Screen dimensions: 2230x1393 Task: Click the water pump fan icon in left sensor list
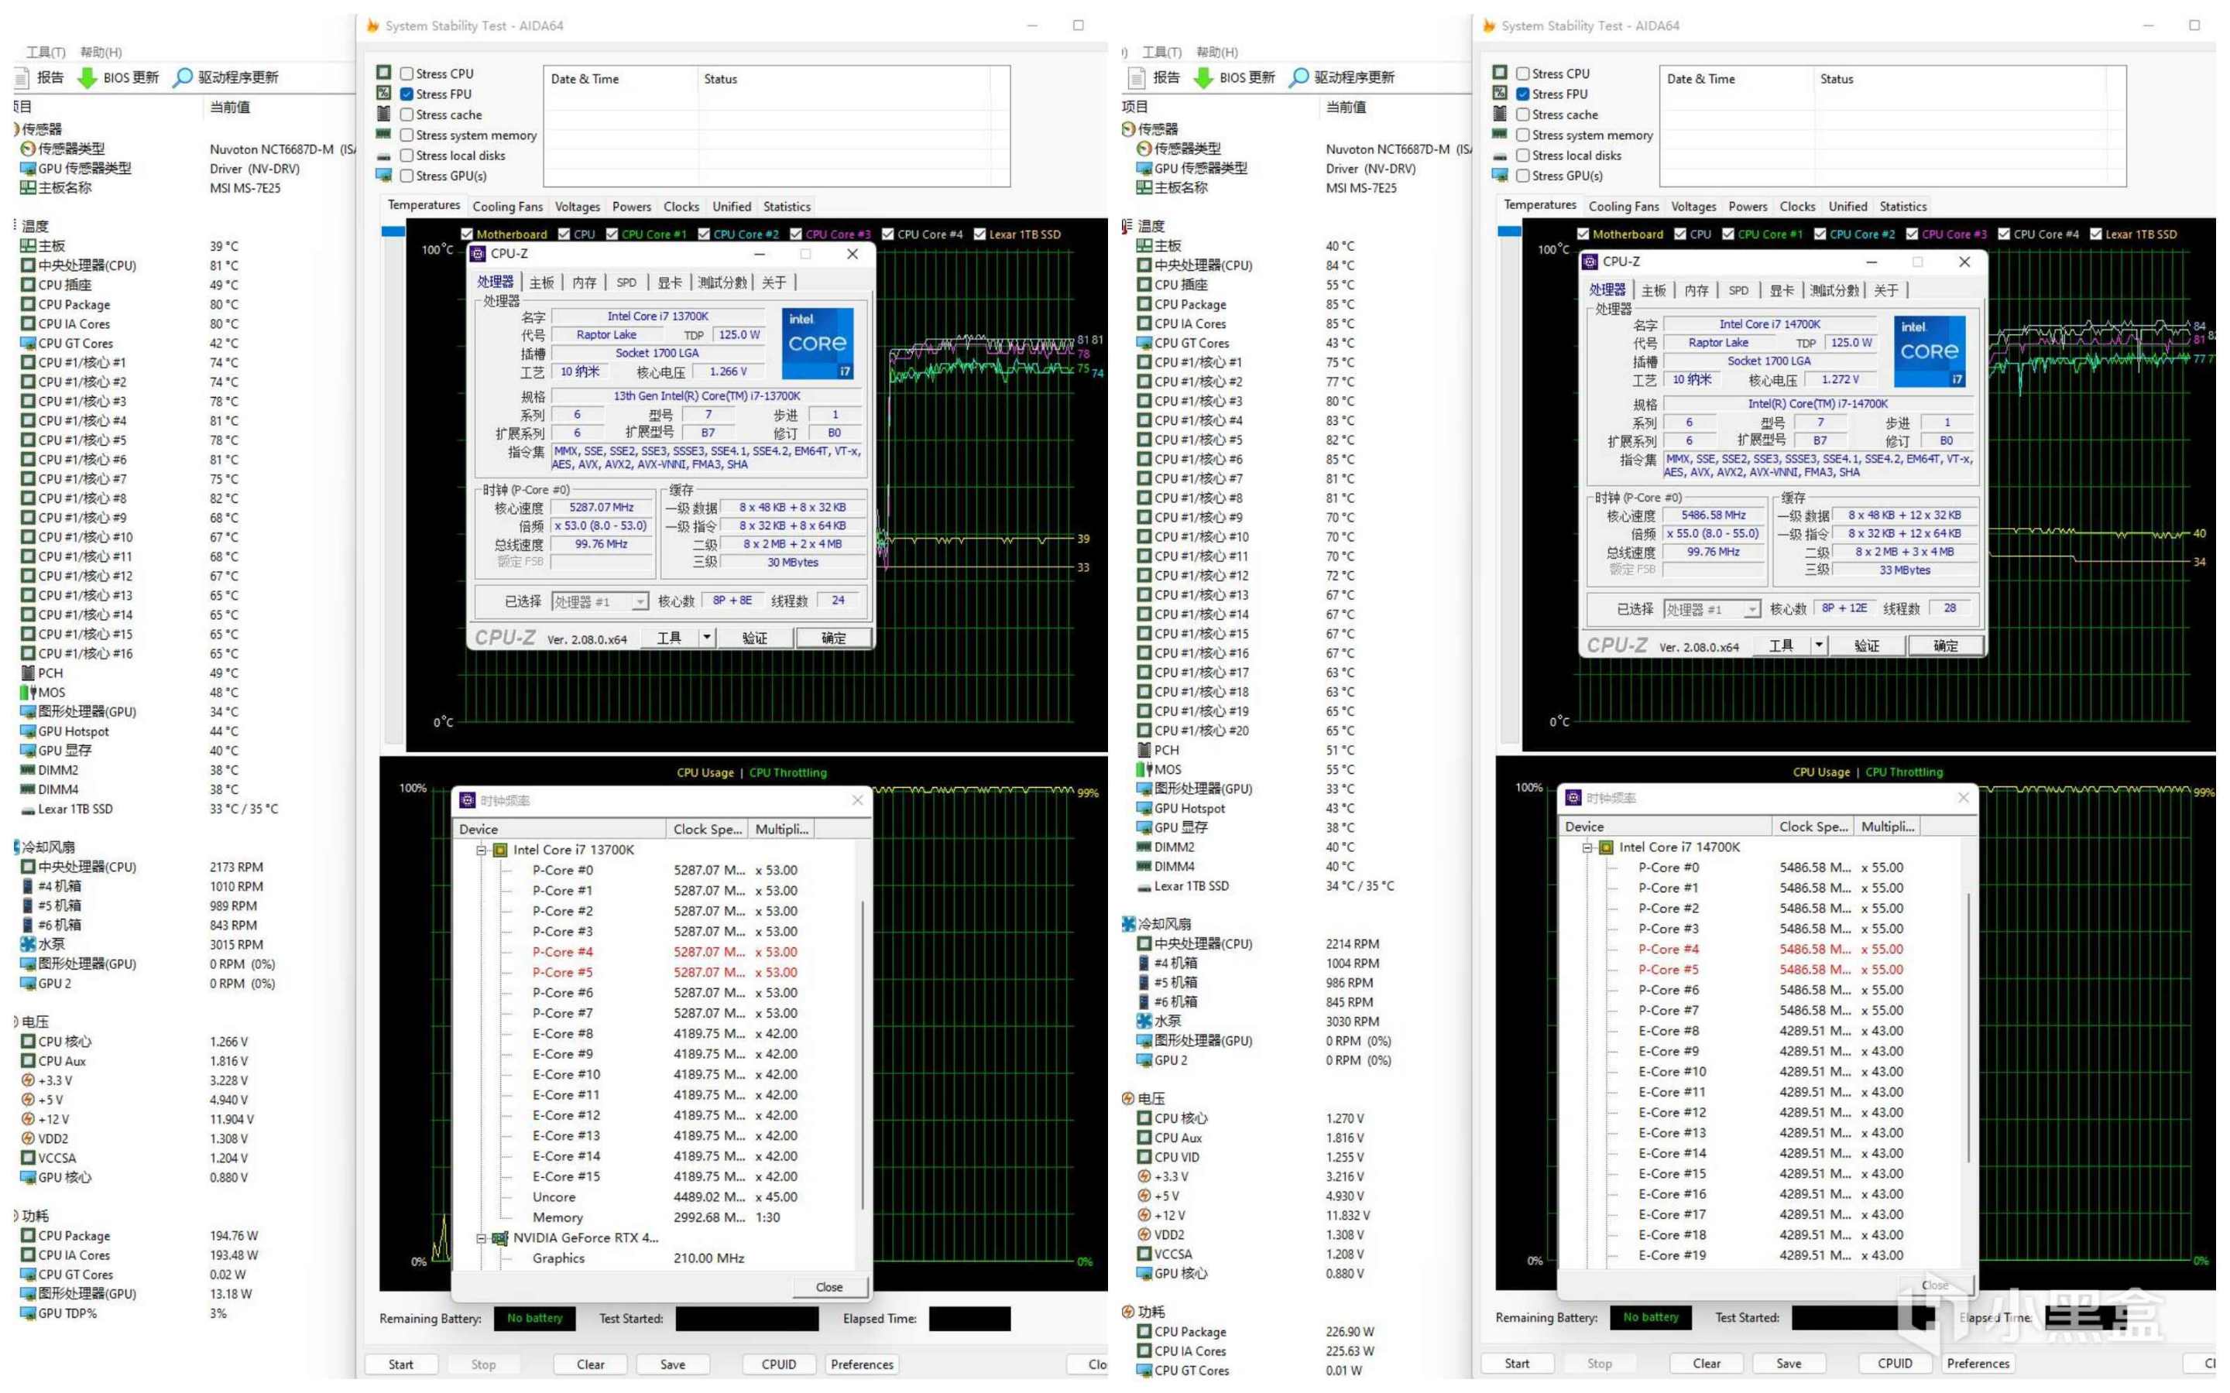(28, 944)
